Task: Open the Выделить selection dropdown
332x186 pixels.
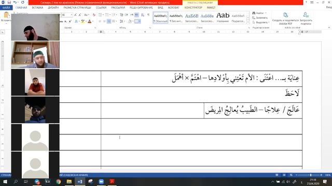Action: click(261, 22)
